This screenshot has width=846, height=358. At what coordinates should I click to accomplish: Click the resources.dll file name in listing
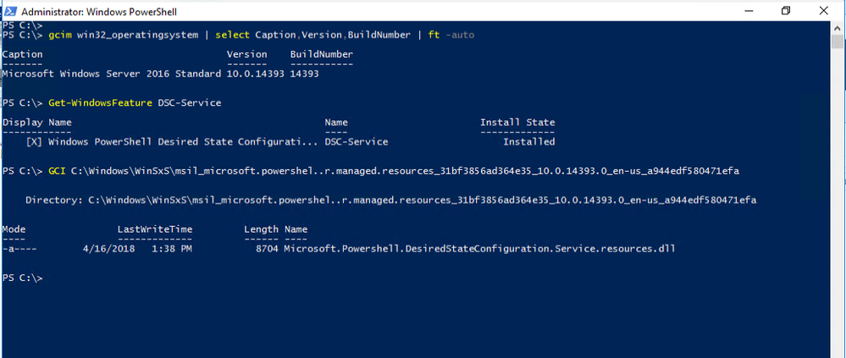(479, 249)
